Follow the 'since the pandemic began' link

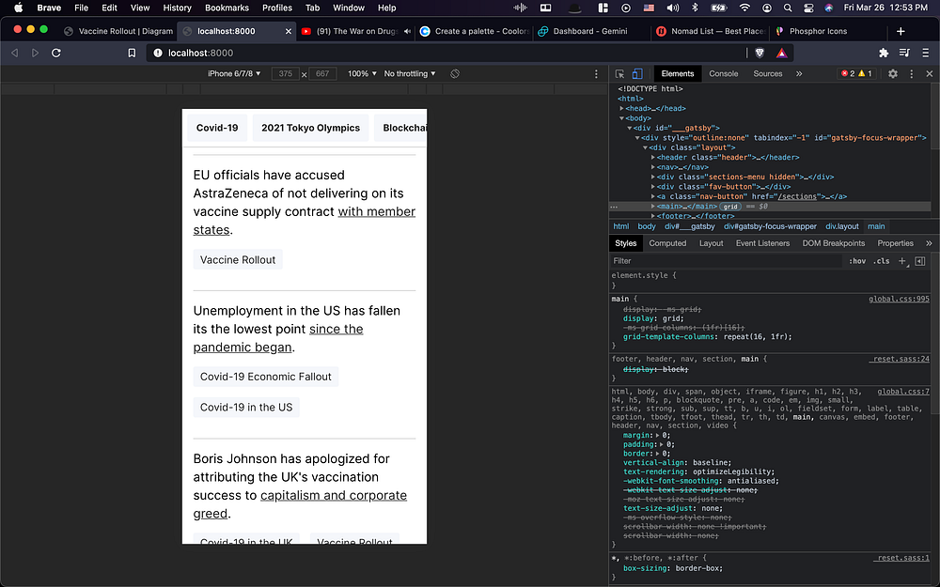pos(336,330)
